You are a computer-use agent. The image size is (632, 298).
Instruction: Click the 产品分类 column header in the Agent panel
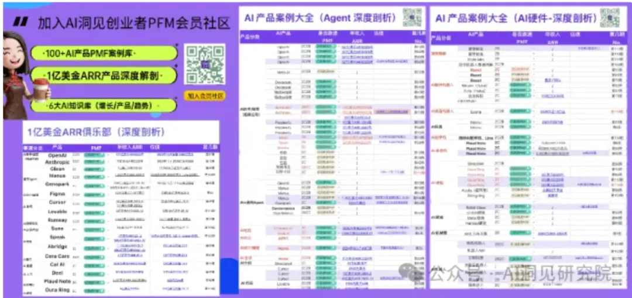pyautogui.click(x=250, y=36)
